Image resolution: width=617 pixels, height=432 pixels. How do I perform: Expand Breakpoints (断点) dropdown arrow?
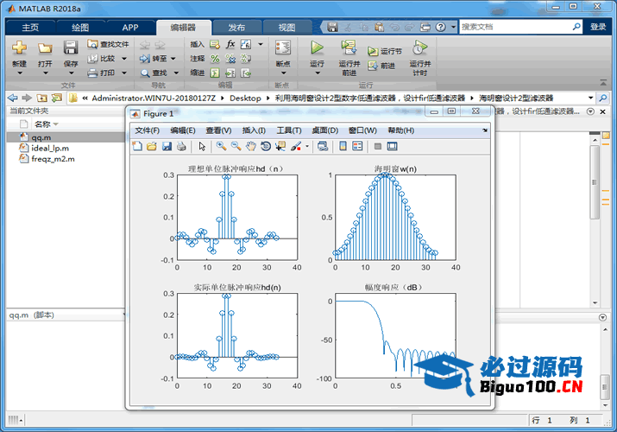tap(283, 73)
